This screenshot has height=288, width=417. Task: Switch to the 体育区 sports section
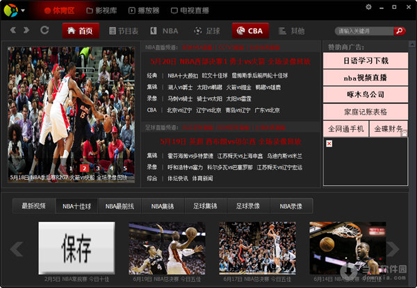59,10
